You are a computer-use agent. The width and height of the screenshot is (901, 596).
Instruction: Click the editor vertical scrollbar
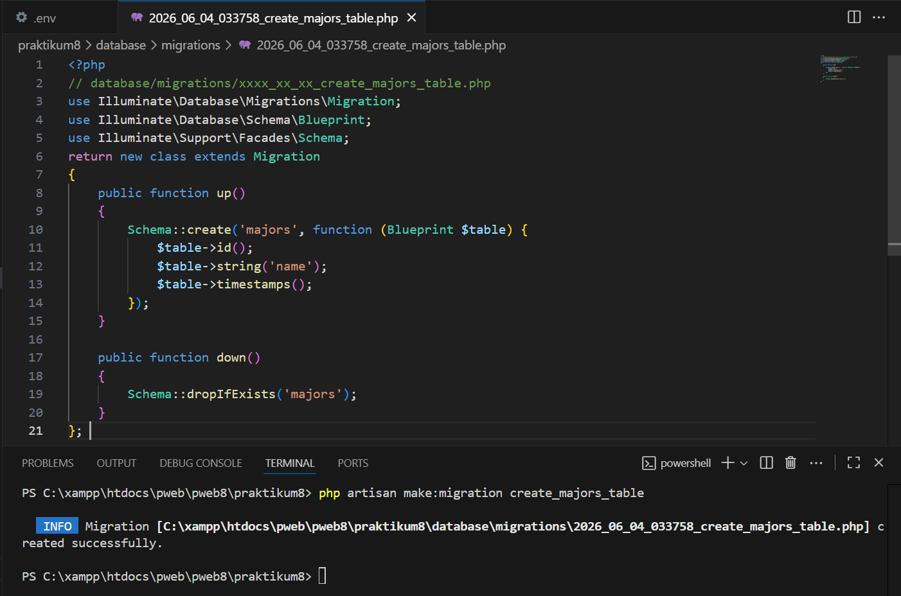[x=894, y=154]
